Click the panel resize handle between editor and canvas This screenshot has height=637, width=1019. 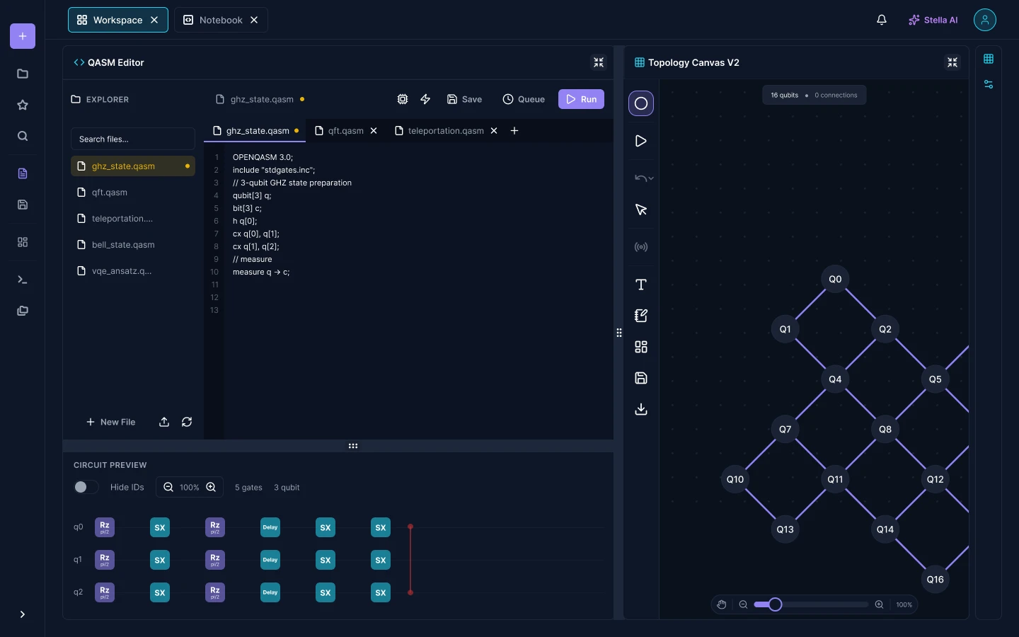pyautogui.click(x=619, y=333)
